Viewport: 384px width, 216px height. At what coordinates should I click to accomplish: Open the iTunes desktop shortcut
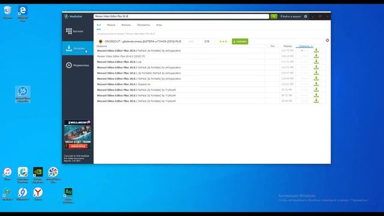pyautogui.click(x=7, y=173)
